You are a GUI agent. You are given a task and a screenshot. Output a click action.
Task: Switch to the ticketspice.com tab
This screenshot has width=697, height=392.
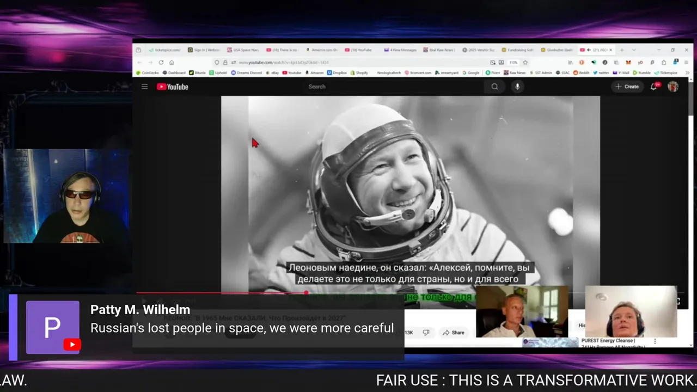[165, 50]
